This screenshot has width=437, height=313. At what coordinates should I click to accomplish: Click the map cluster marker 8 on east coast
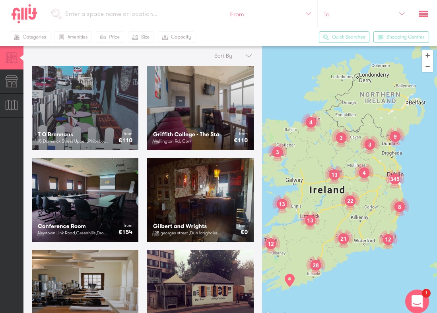399,207
